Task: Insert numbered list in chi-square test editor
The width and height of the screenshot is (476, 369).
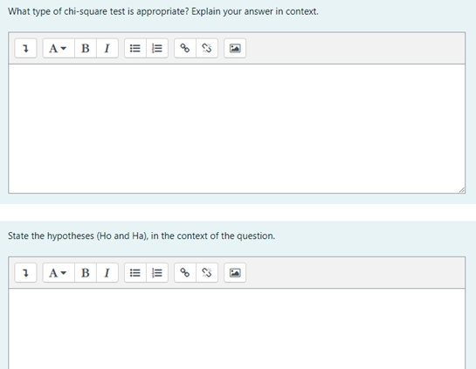Action: pos(157,48)
